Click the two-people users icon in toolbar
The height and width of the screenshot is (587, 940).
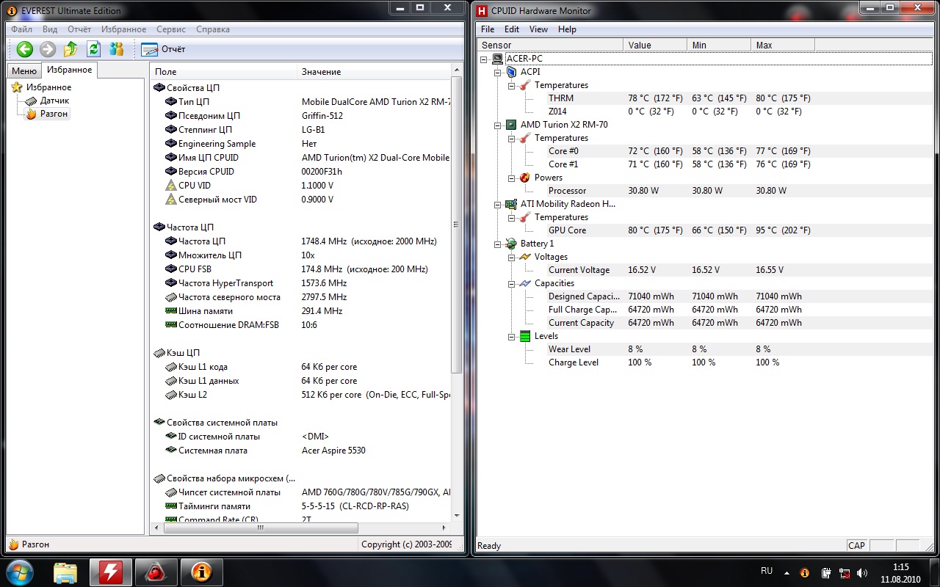(x=117, y=49)
